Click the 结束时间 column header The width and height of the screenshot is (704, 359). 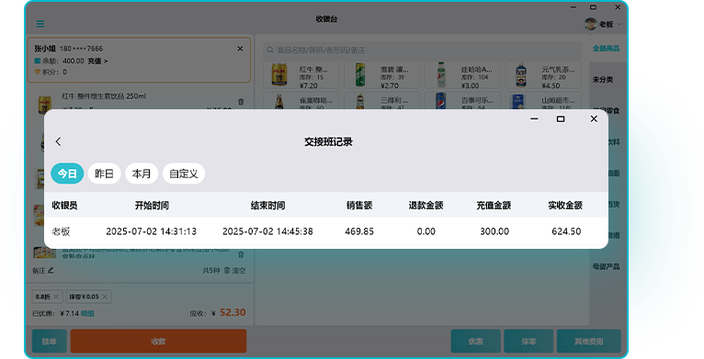pyautogui.click(x=268, y=206)
